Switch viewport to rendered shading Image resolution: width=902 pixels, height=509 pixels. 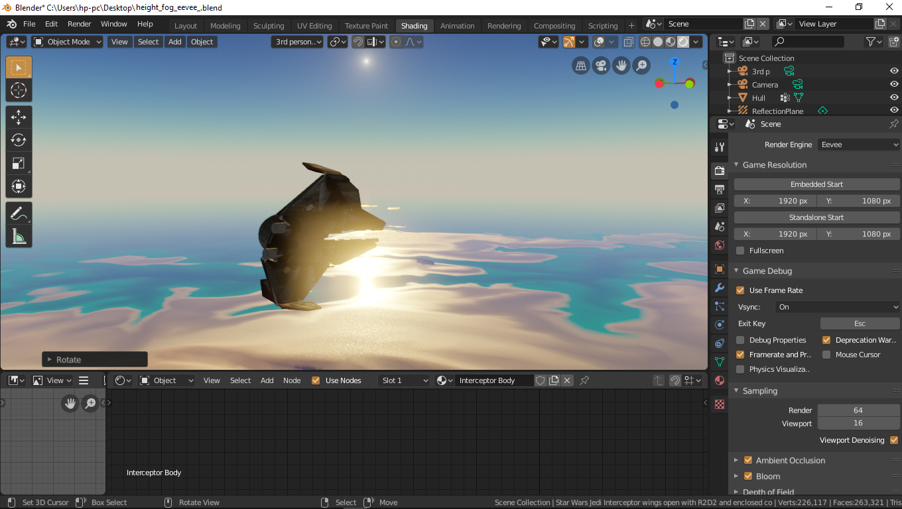tap(682, 42)
